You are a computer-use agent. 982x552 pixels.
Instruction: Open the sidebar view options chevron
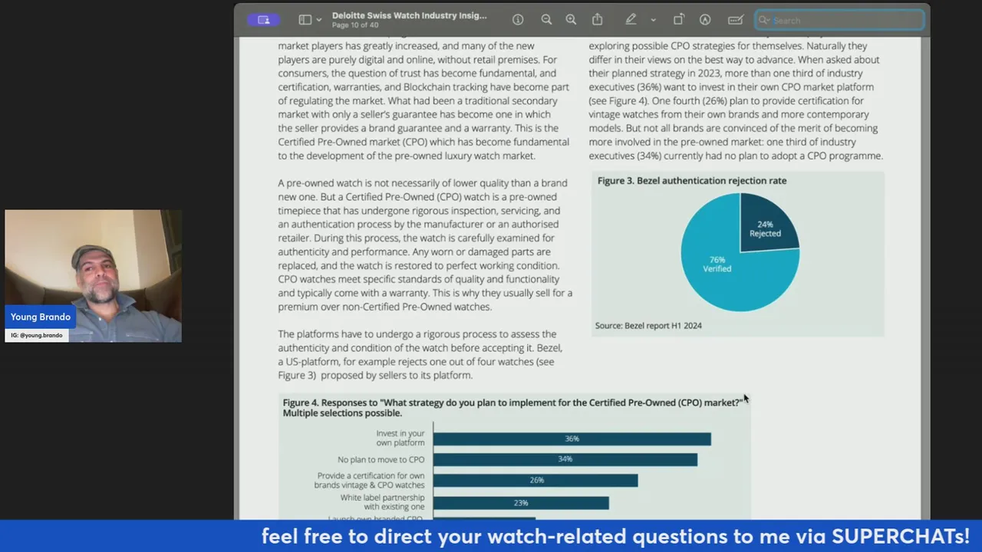point(319,20)
